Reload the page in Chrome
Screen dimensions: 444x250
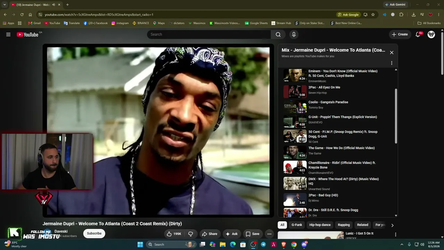tap(22, 15)
